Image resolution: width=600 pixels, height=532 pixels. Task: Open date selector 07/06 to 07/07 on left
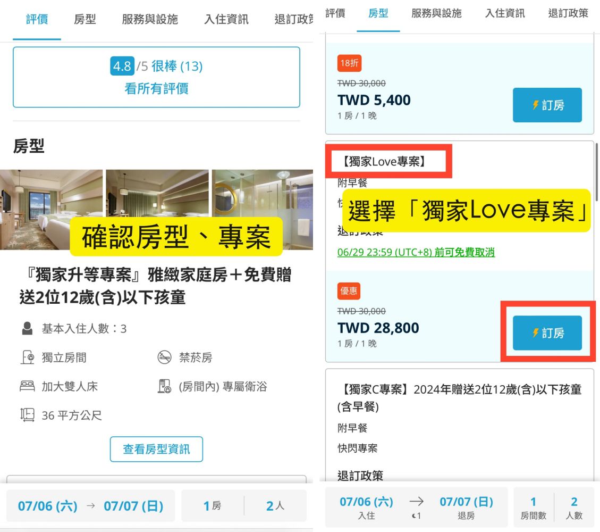tap(90, 506)
